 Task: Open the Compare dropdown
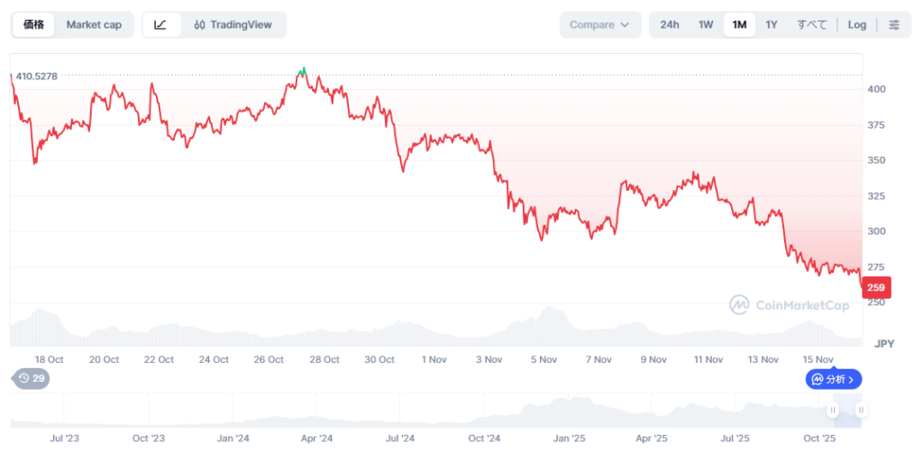click(x=599, y=24)
